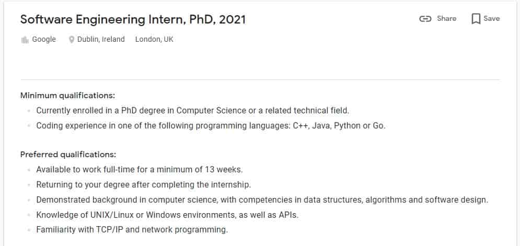Select the Share text label

pos(446,19)
